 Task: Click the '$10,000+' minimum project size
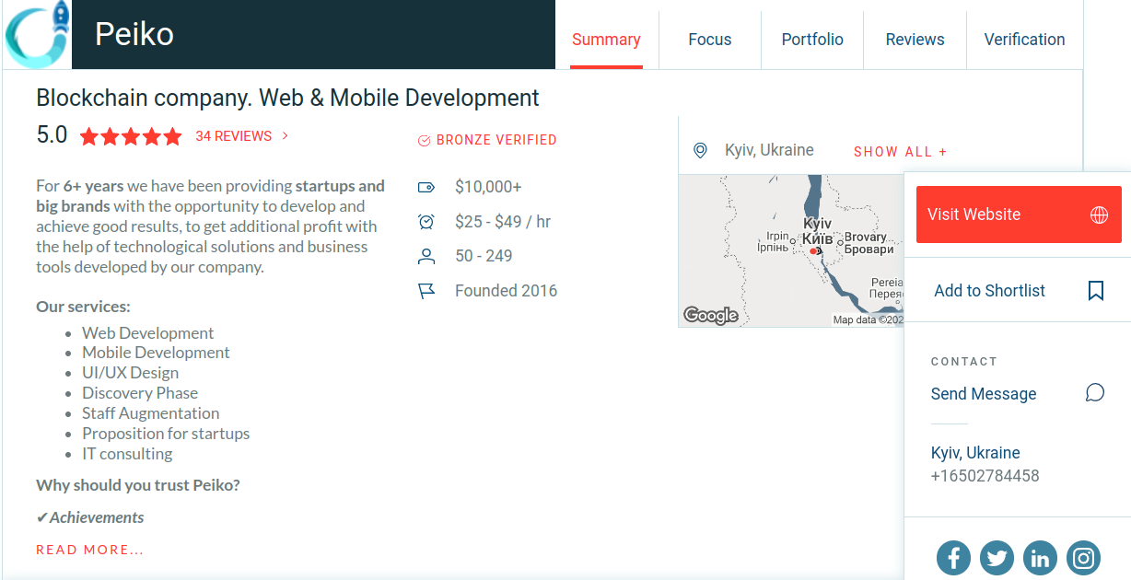pyautogui.click(x=488, y=187)
